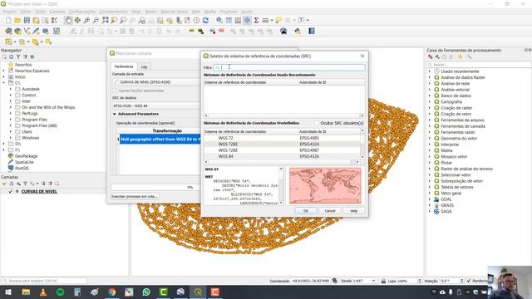Click the Toggle mouse coordinate extents icon
This screenshot has width=532, height=299.
335,281
